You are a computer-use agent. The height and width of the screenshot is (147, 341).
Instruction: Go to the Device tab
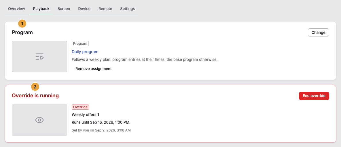click(84, 9)
